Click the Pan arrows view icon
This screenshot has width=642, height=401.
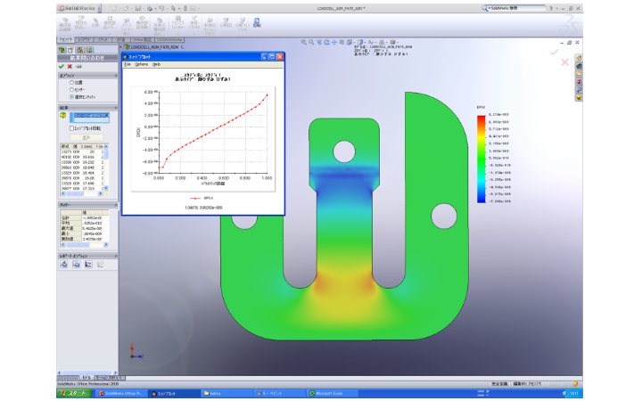tap(334, 42)
